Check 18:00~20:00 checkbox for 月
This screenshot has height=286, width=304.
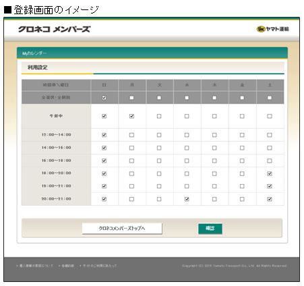click(131, 173)
